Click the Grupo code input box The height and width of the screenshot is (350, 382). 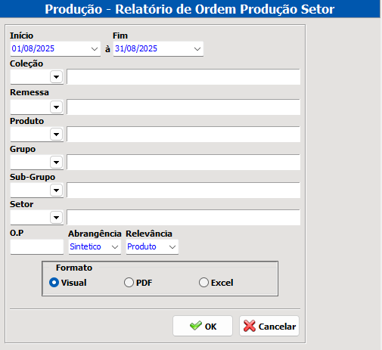tap(30, 162)
